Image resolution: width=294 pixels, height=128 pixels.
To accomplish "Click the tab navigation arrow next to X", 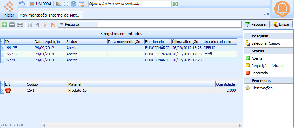I will coord(264,14).
